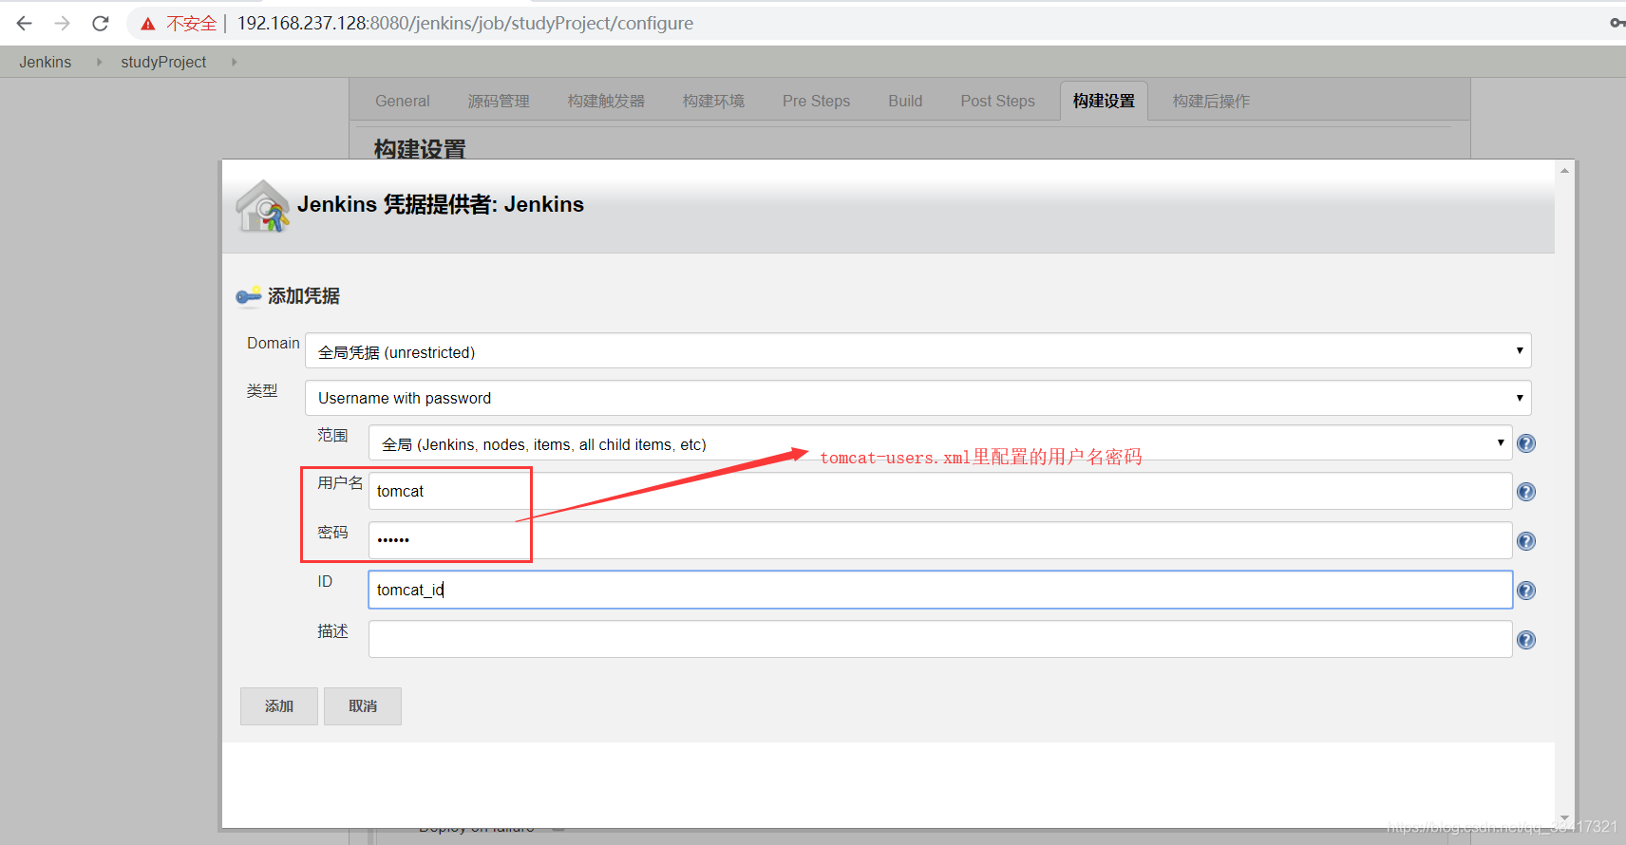This screenshot has height=845, width=1626.
Task: Click the browser back arrow
Action: point(25,23)
